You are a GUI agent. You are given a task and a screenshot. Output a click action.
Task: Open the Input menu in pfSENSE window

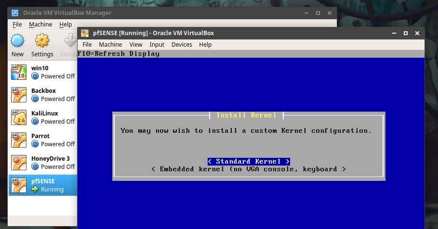(x=157, y=44)
